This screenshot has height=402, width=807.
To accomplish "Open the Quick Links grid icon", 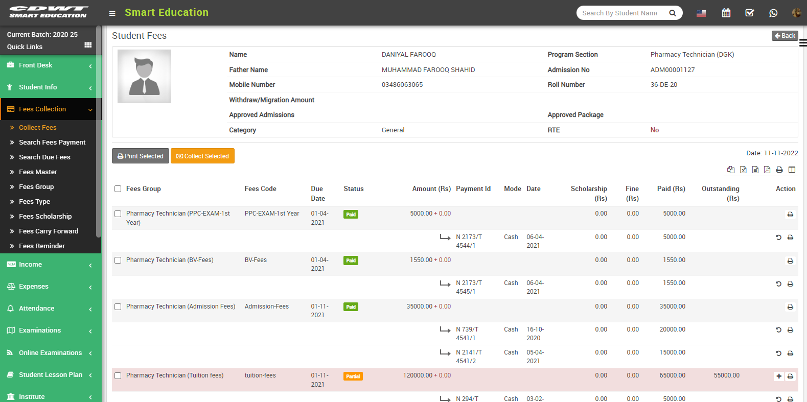I will pyautogui.click(x=88, y=45).
